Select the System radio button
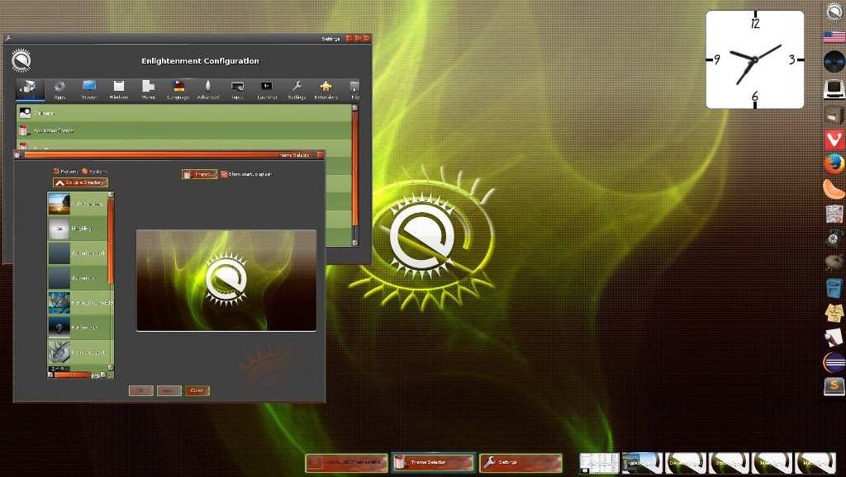This screenshot has width=846, height=477. pos(94,171)
